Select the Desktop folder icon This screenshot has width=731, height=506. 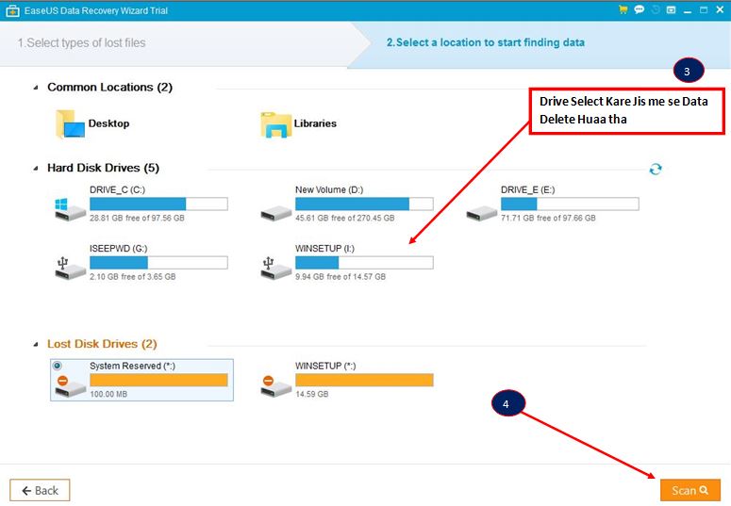[x=70, y=124]
